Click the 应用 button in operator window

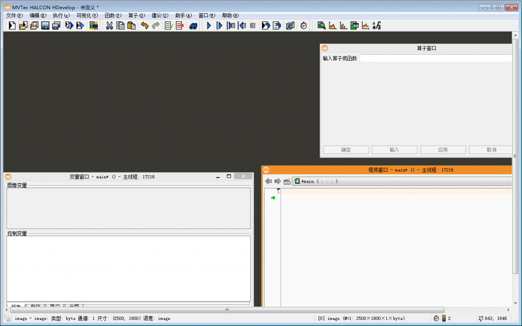tap(443, 149)
